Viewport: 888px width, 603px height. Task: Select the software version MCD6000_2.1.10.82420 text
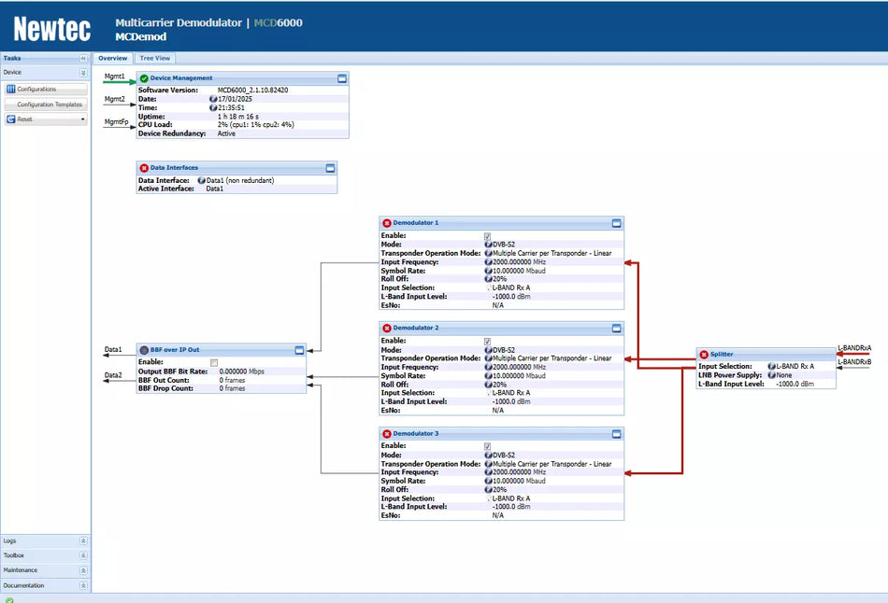[252, 90]
